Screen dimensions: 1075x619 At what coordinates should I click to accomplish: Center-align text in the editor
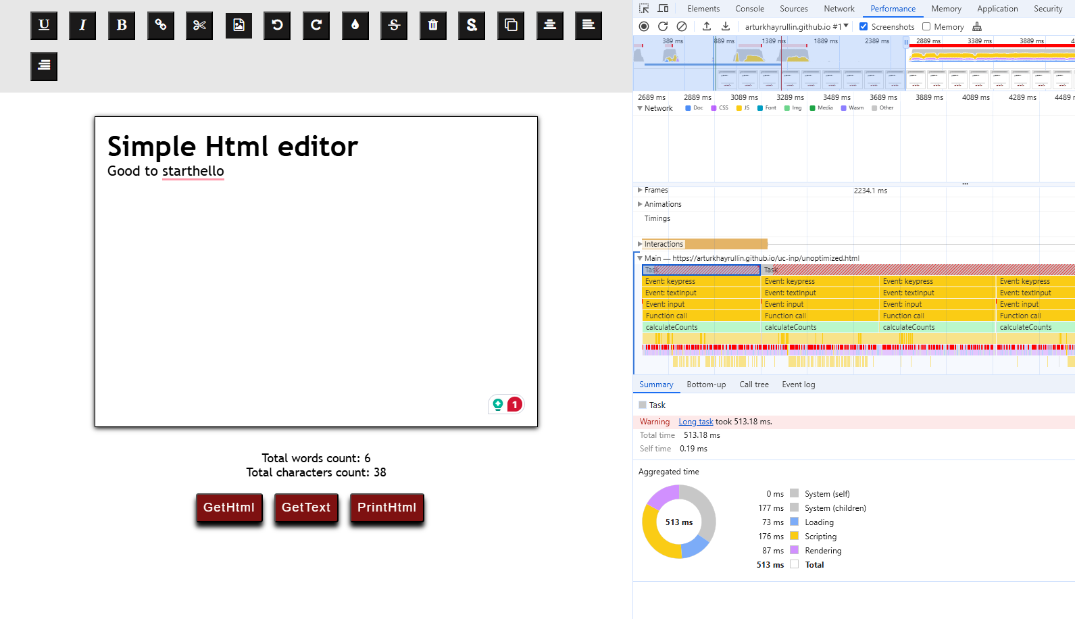pyautogui.click(x=550, y=26)
